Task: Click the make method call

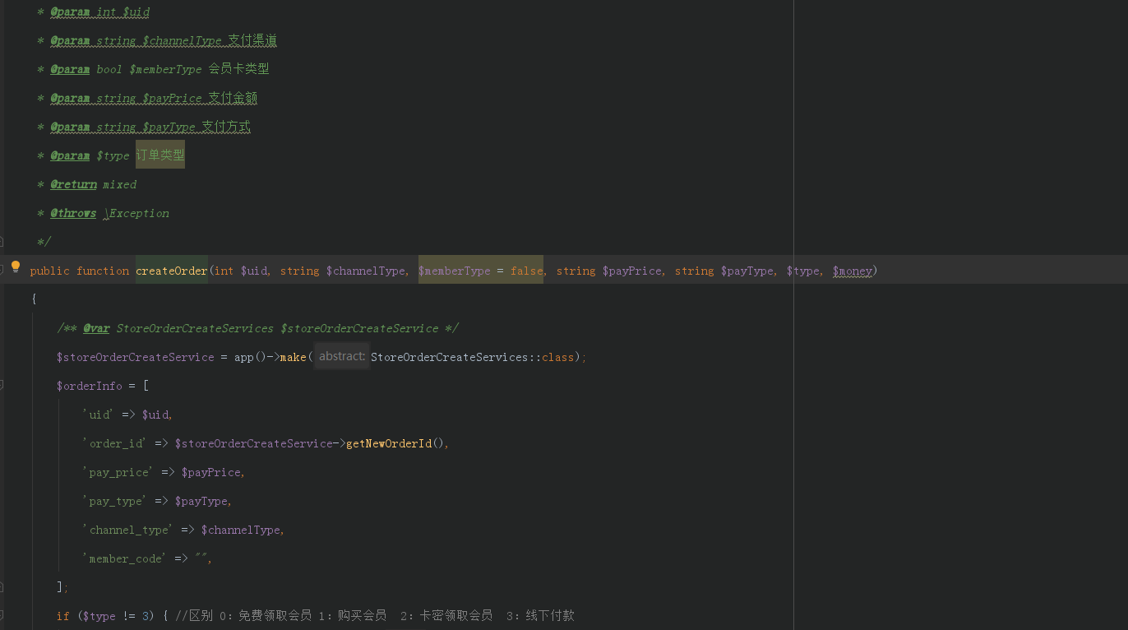Action: click(x=294, y=357)
